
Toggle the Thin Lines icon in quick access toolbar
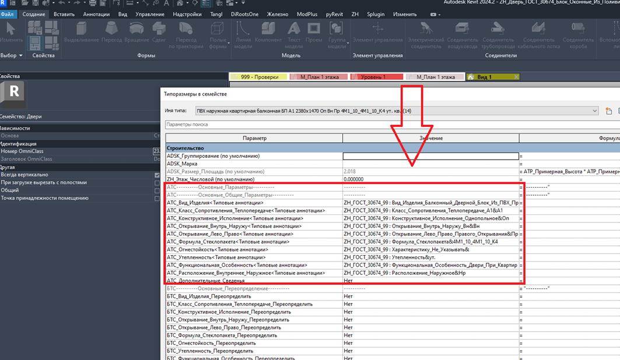206,3
